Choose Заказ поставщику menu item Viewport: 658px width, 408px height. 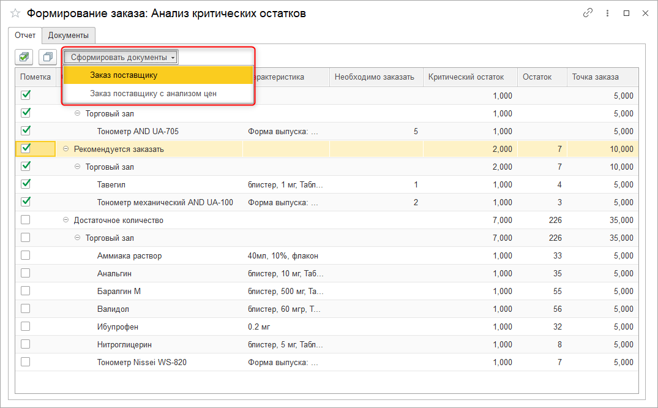tap(158, 75)
